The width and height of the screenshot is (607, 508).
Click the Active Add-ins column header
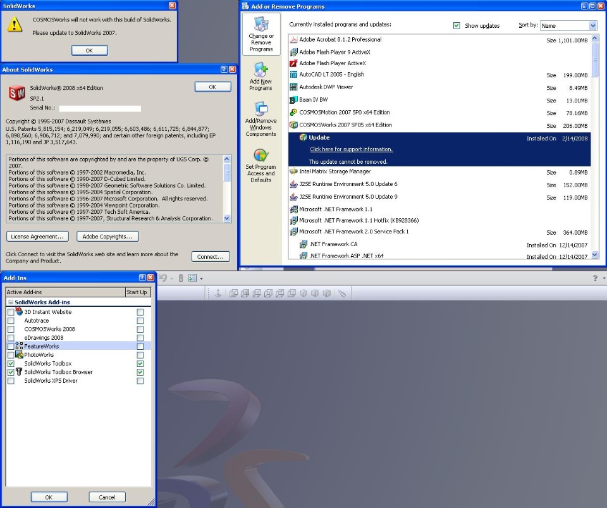[x=65, y=292]
